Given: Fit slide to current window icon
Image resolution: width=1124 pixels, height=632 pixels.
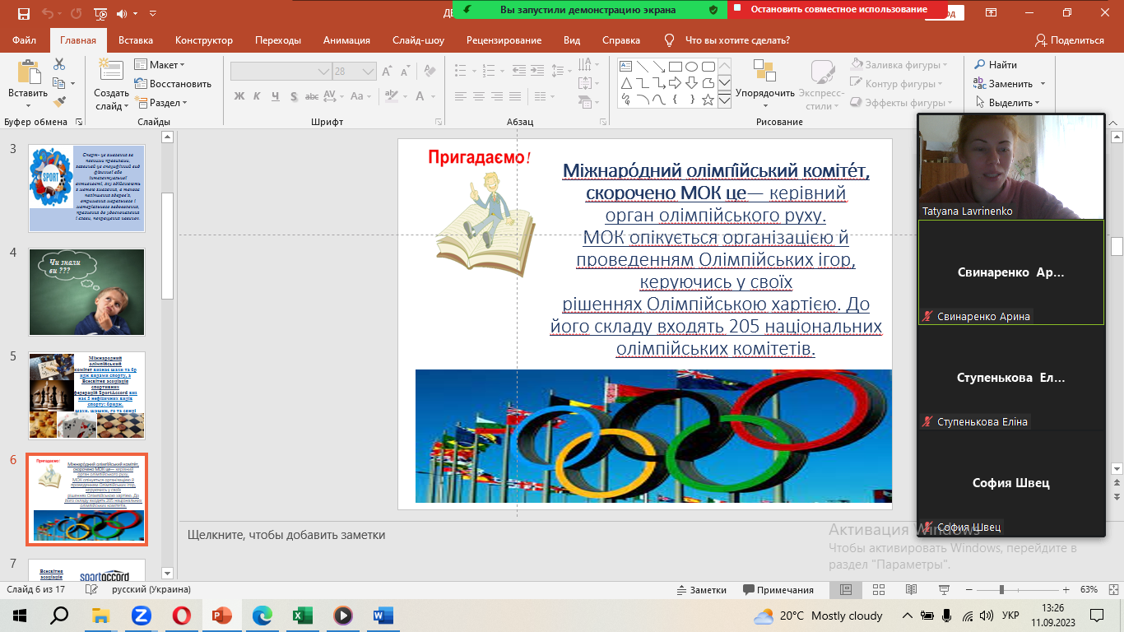Looking at the screenshot, I should pos(1112,590).
